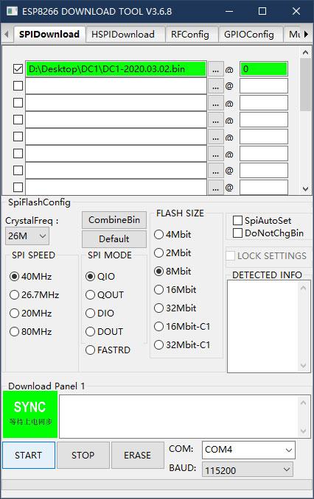This screenshot has width=314, height=499.
Task: Click the file list vertical scrollbar thumb
Action: click(305, 85)
